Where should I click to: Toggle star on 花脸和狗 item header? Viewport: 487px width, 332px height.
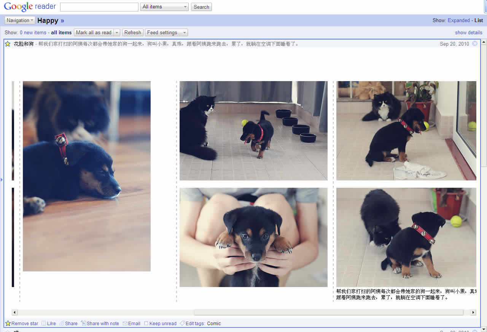[8, 44]
